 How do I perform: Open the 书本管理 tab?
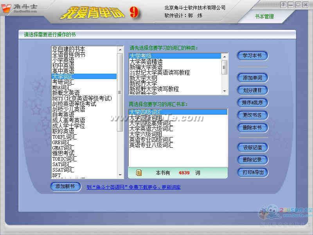(x=264, y=16)
